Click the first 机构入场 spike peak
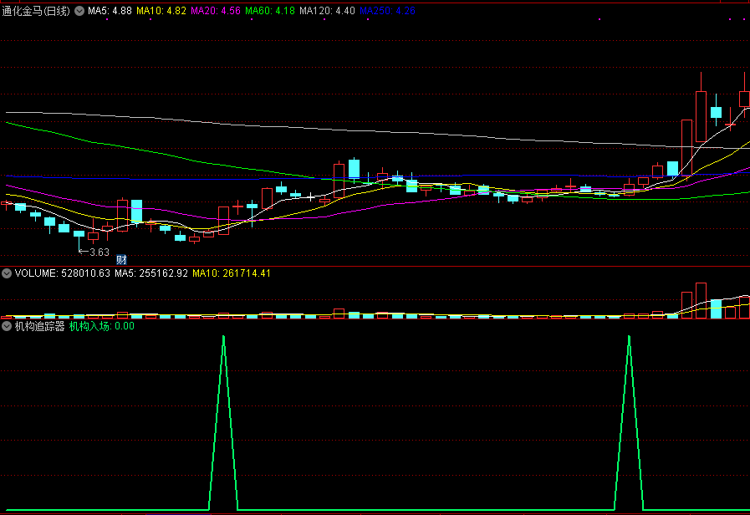 (223, 337)
